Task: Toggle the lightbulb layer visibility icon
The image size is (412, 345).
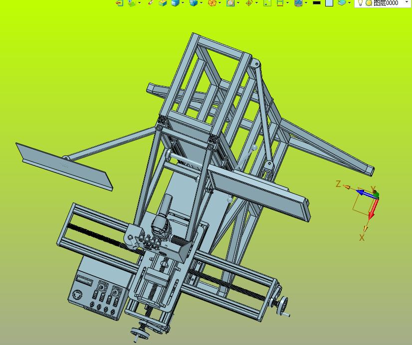Action: pyautogui.click(x=361, y=3)
